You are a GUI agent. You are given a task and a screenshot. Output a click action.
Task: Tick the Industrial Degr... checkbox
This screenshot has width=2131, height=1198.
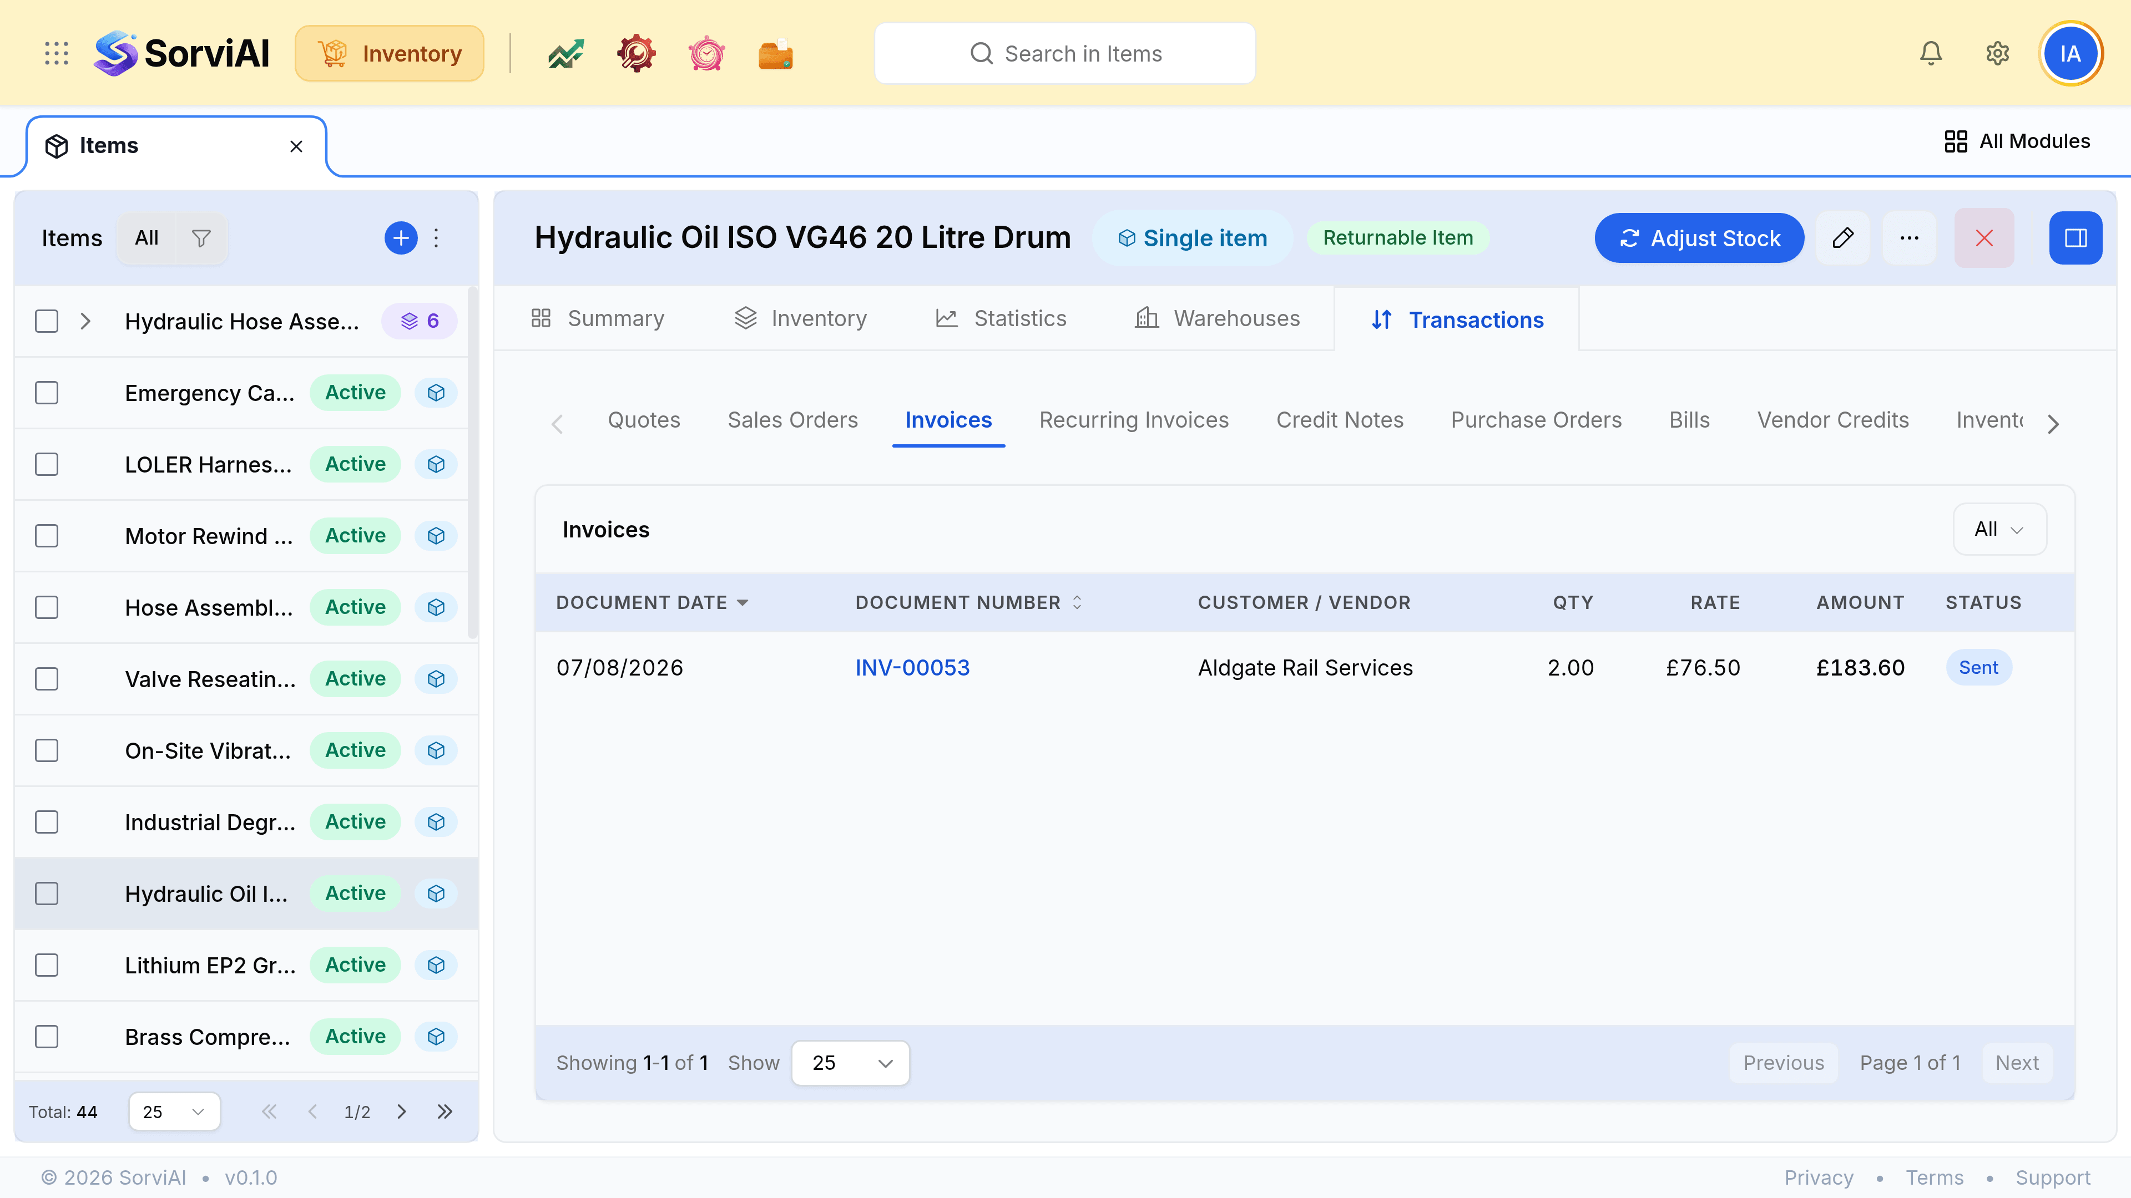click(x=47, y=822)
